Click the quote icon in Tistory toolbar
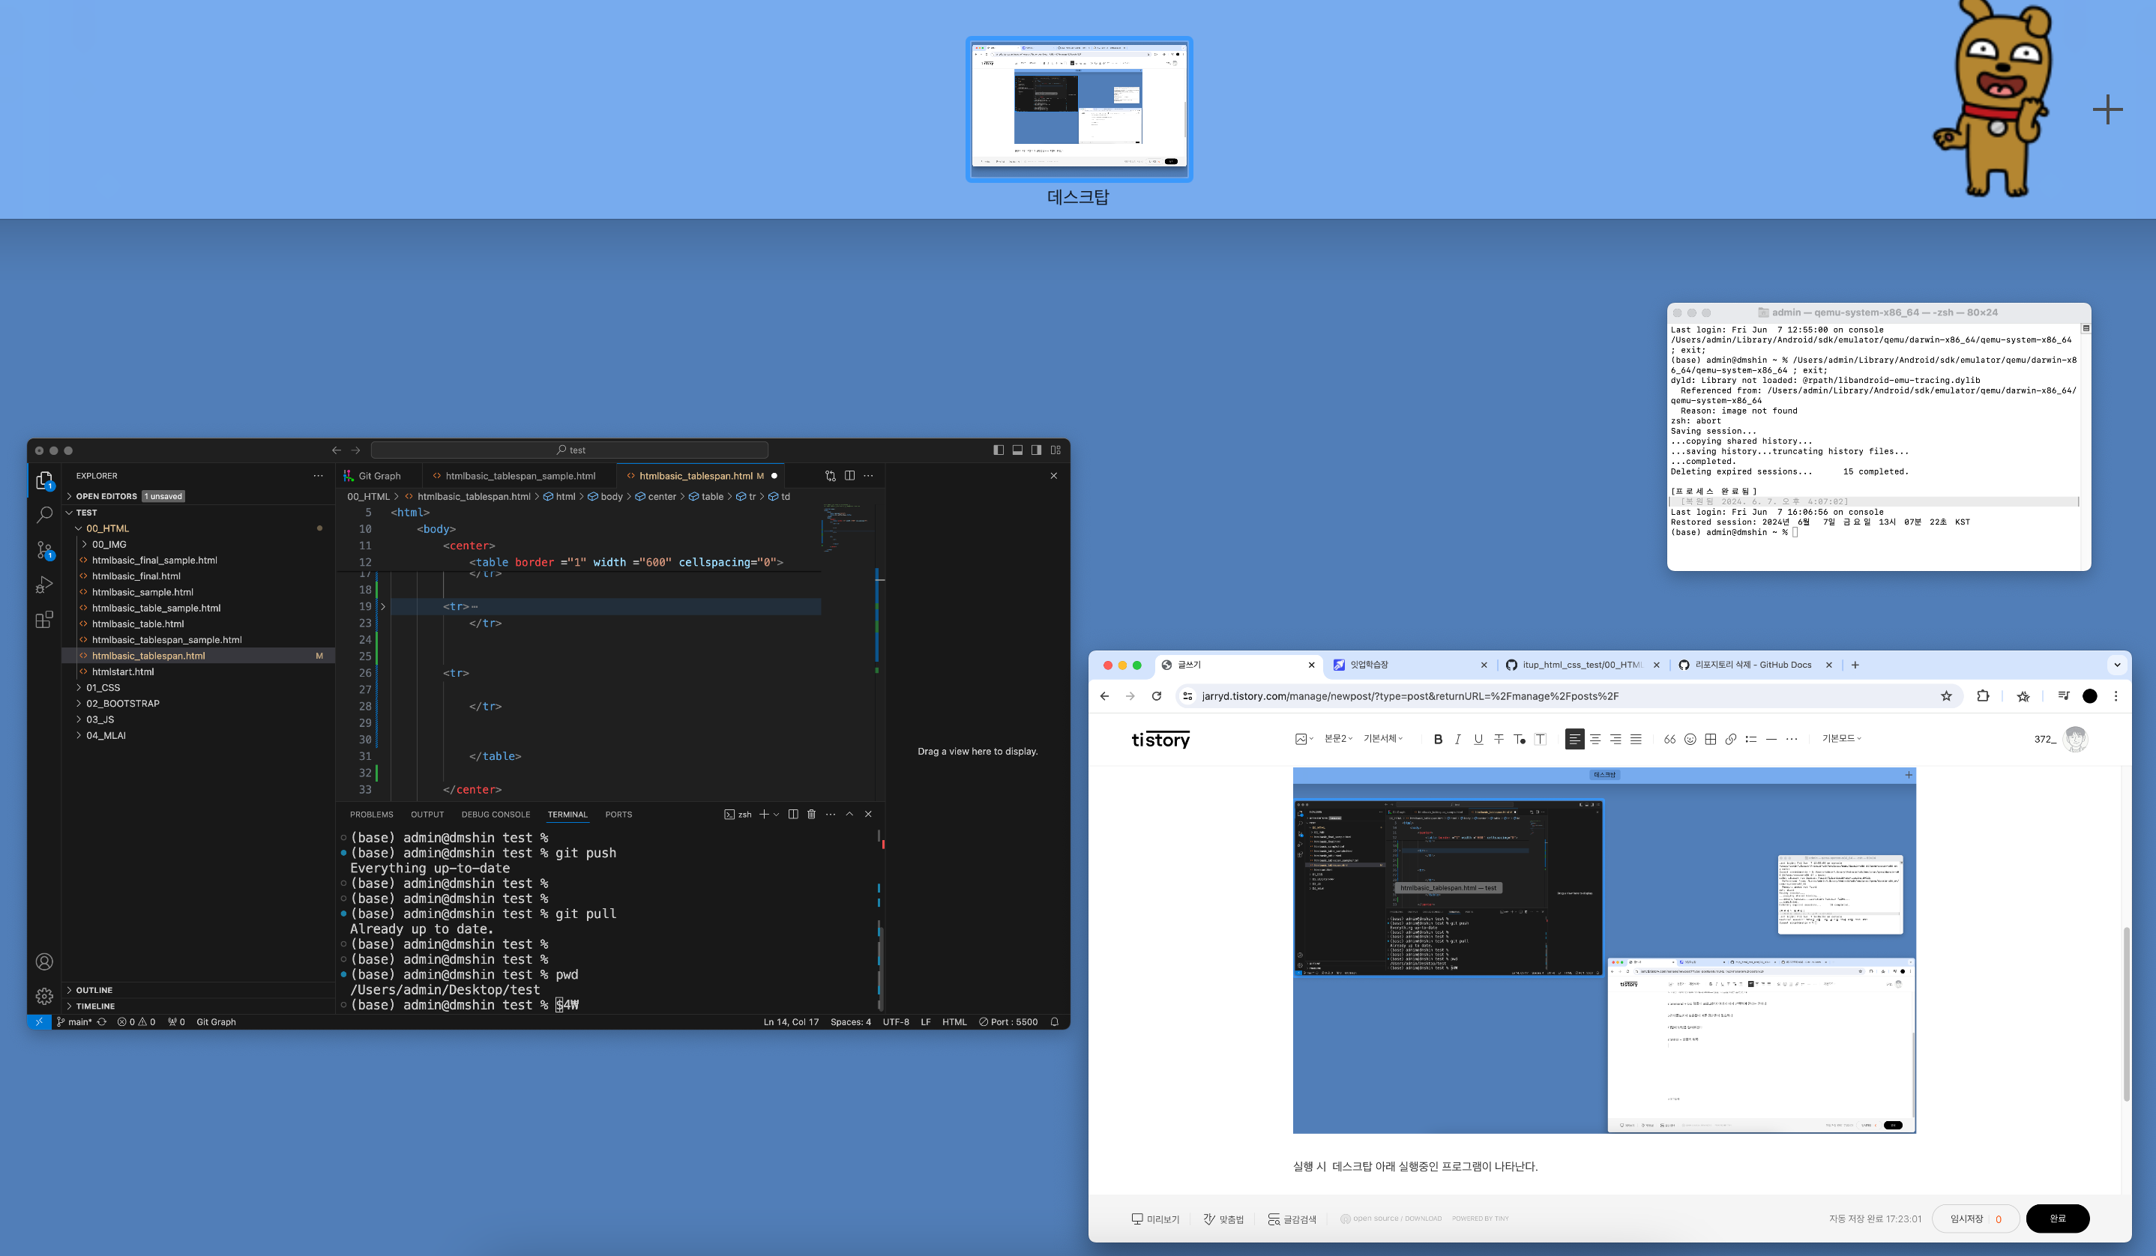Viewport: 2156px width, 1256px height. tap(1669, 739)
